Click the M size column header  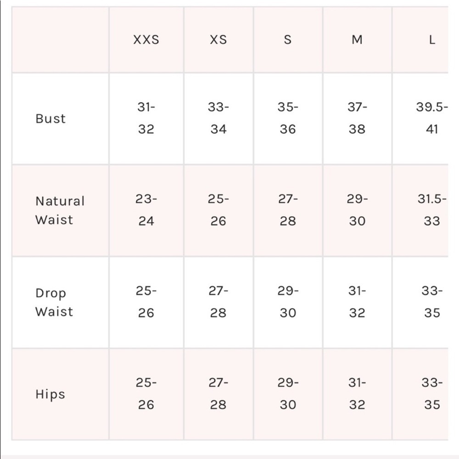(x=357, y=39)
